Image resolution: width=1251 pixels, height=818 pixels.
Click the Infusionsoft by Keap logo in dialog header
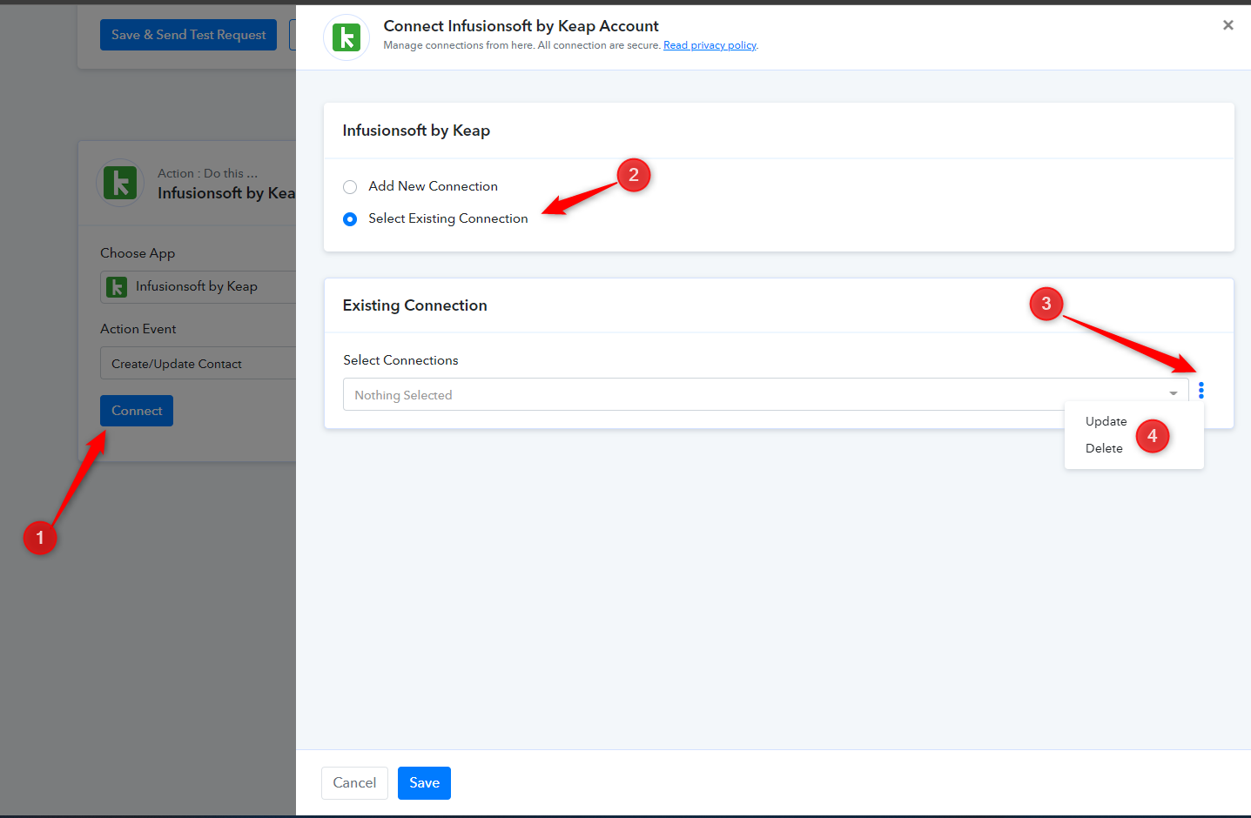coord(346,37)
